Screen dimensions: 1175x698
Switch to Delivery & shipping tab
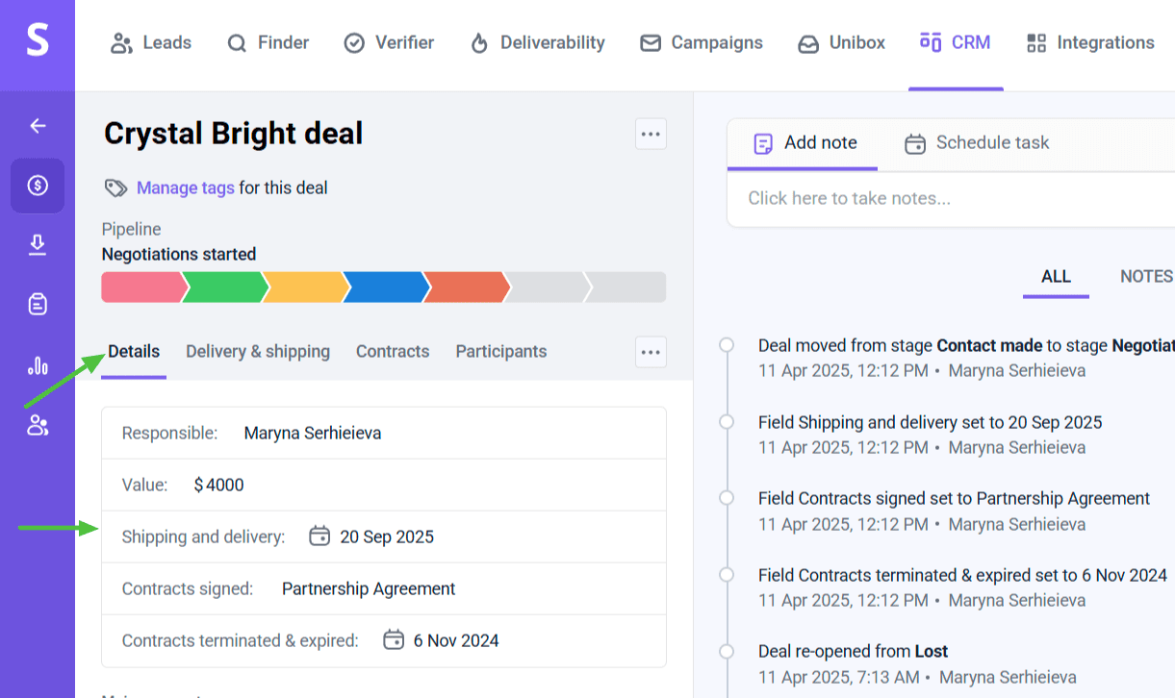point(258,352)
